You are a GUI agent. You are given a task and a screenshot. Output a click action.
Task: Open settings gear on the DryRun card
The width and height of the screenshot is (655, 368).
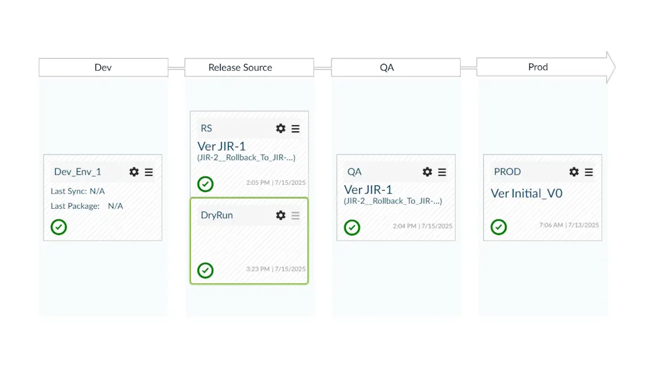(281, 215)
